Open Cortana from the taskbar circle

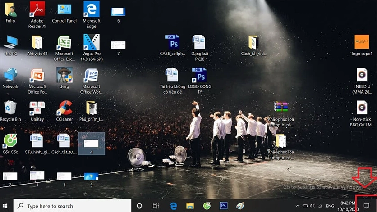[x=139, y=206]
